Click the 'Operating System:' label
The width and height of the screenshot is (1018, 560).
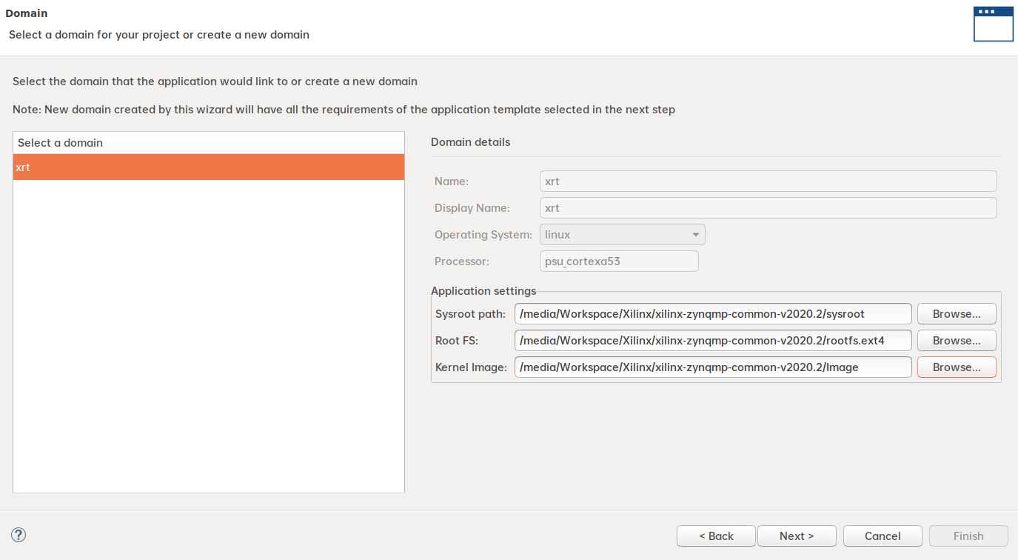pos(483,235)
